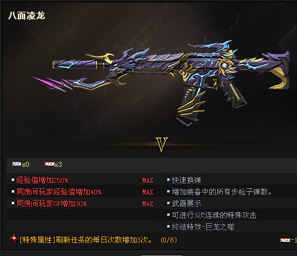297x256 pixels.
Task: Click MAX label next to 同房间玩家GP增加30%
Action: click(x=148, y=204)
